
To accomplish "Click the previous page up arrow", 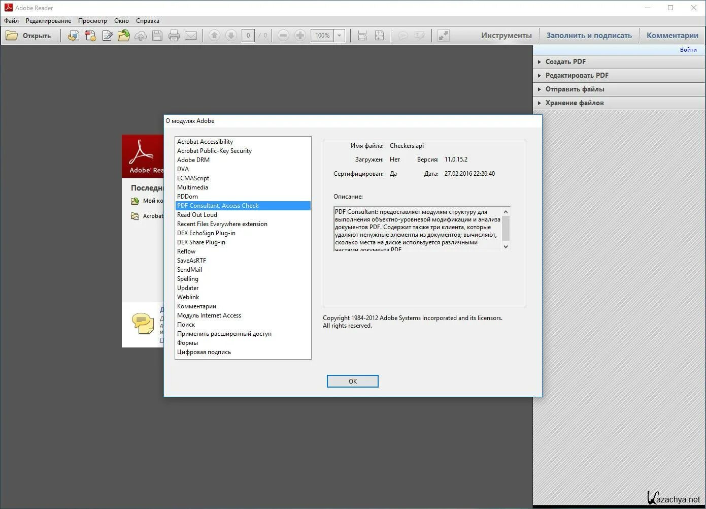I will coord(214,36).
